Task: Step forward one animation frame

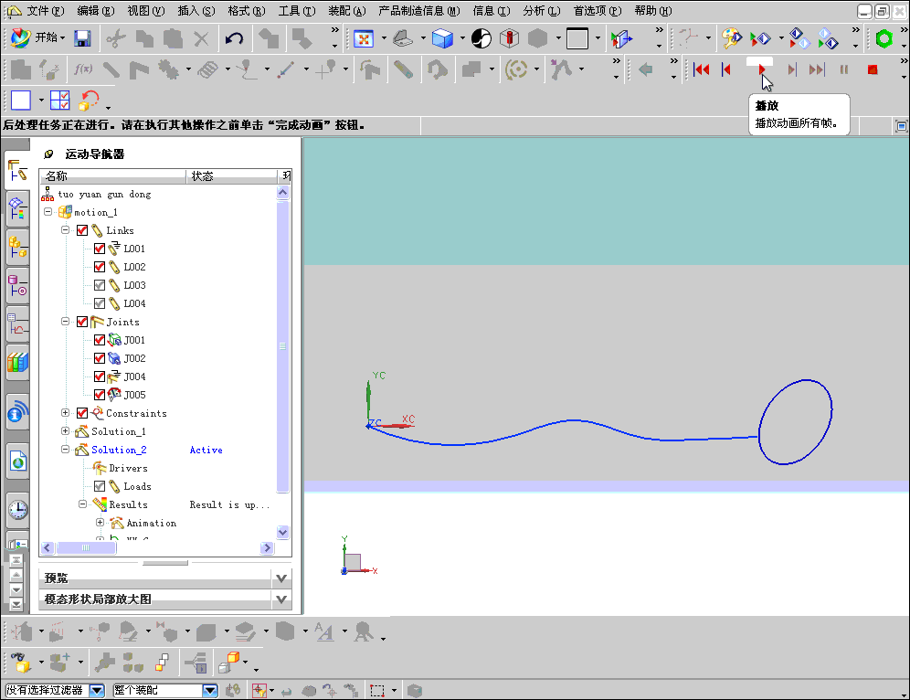Action: click(x=791, y=69)
